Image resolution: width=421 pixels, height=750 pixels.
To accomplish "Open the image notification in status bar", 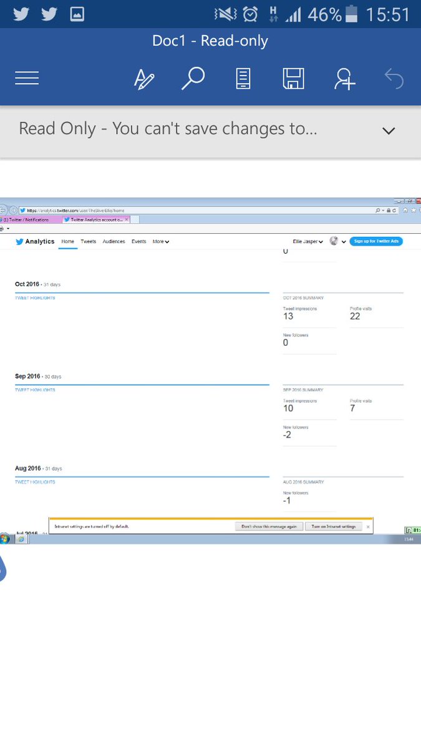I will (x=77, y=14).
